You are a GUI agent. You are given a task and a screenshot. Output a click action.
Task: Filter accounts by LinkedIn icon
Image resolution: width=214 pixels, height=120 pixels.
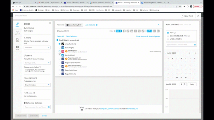[132, 31]
